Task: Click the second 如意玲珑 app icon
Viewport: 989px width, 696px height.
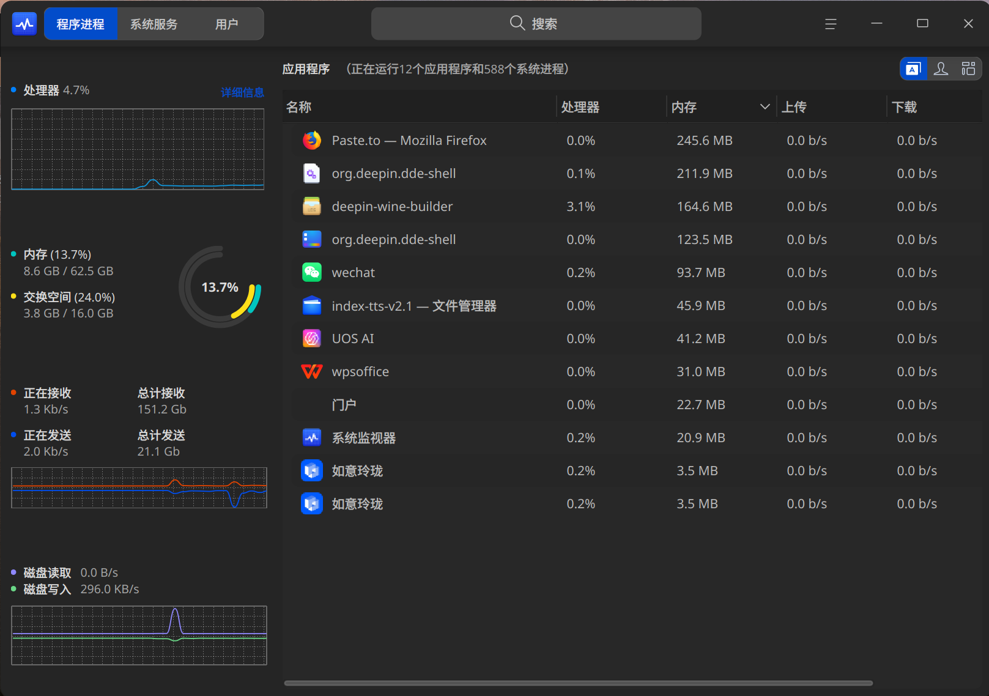Action: tap(312, 504)
